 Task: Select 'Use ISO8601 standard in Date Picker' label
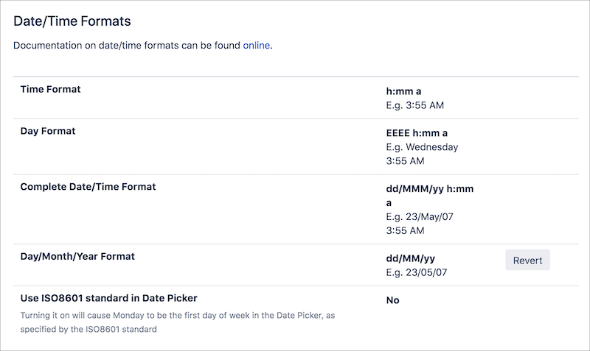pos(108,298)
